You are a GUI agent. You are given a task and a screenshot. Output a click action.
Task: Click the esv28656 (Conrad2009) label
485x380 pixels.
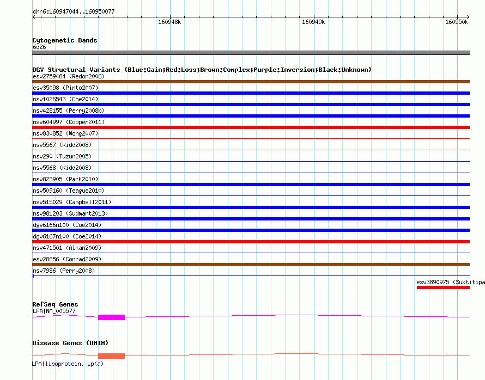click(67, 259)
